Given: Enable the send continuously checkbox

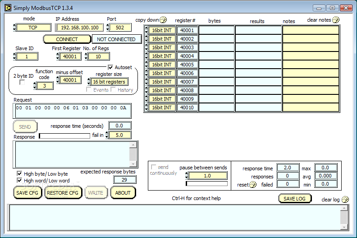Looking at the screenshot, I should (153, 167).
